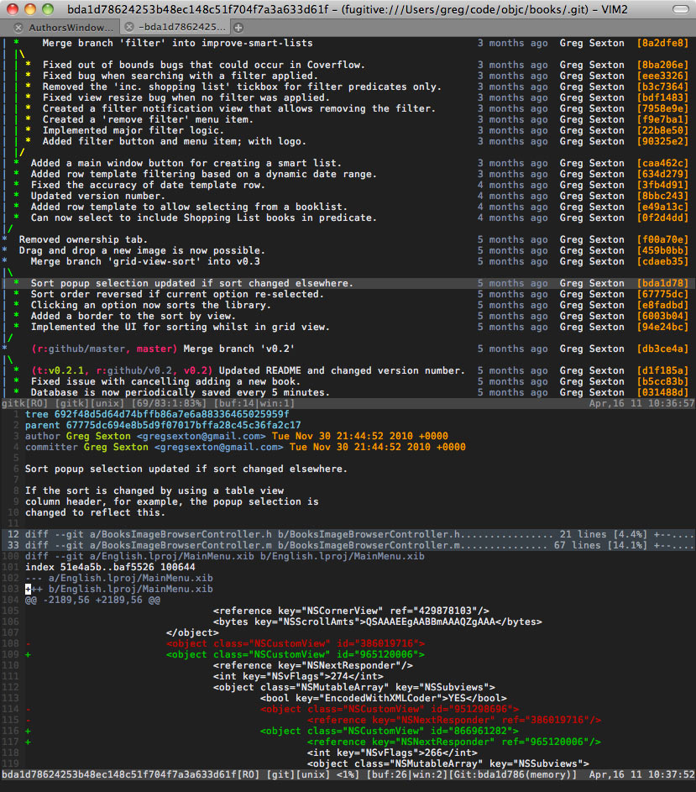The height and width of the screenshot is (792, 696).
Task: Expand the folded BooksImageBrowserController.h diff
Action: tap(348, 534)
